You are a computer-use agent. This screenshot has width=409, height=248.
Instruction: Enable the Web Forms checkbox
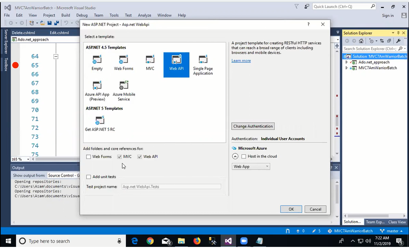(x=89, y=157)
